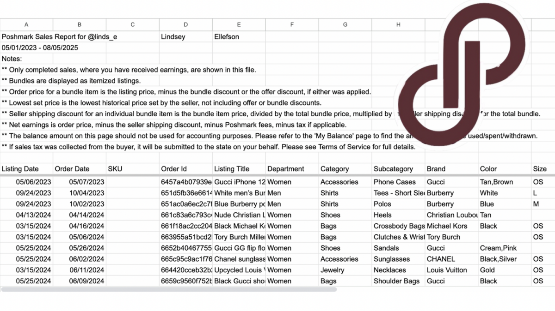Click the 'Phone Cases' subcategory cell
The width and height of the screenshot is (555, 311).
pyautogui.click(x=395, y=182)
